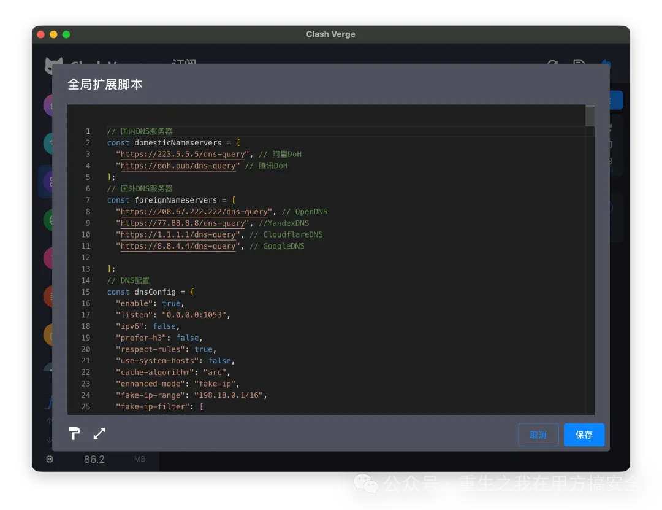Click the Google 8.8.4.4 dns-query link
Image resolution: width=662 pixels, height=510 pixels.
pyautogui.click(x=178, y=246)
